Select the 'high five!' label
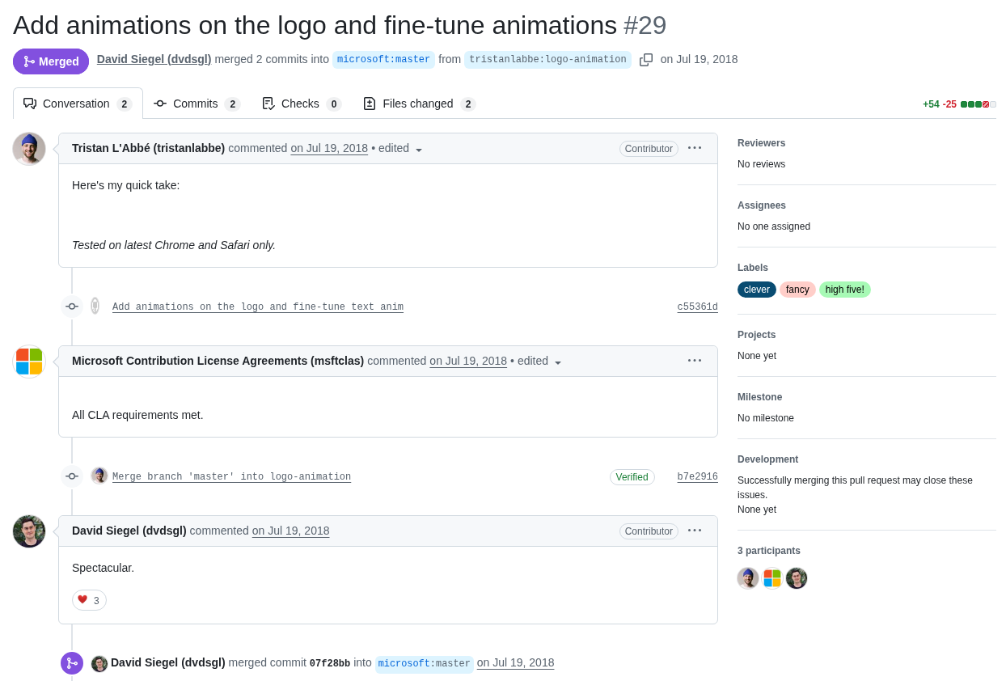This screenshot has height=681, width=1006. coord(845,290)
